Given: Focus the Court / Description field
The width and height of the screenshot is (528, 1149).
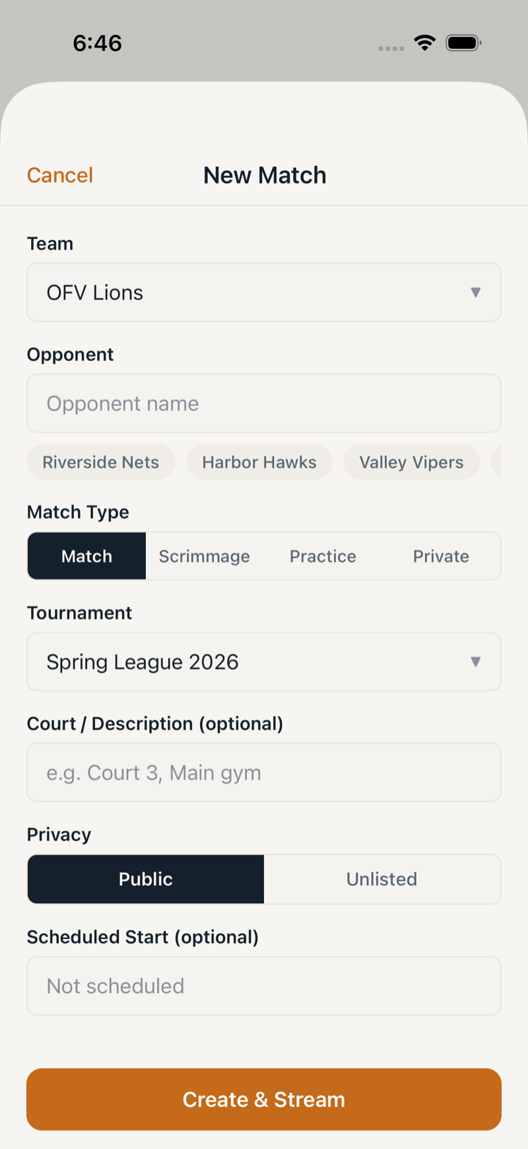Looking at the screenshot, I should coord(264,772).
